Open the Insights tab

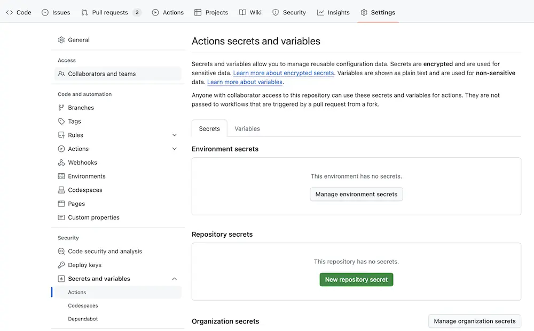(333, 12)
